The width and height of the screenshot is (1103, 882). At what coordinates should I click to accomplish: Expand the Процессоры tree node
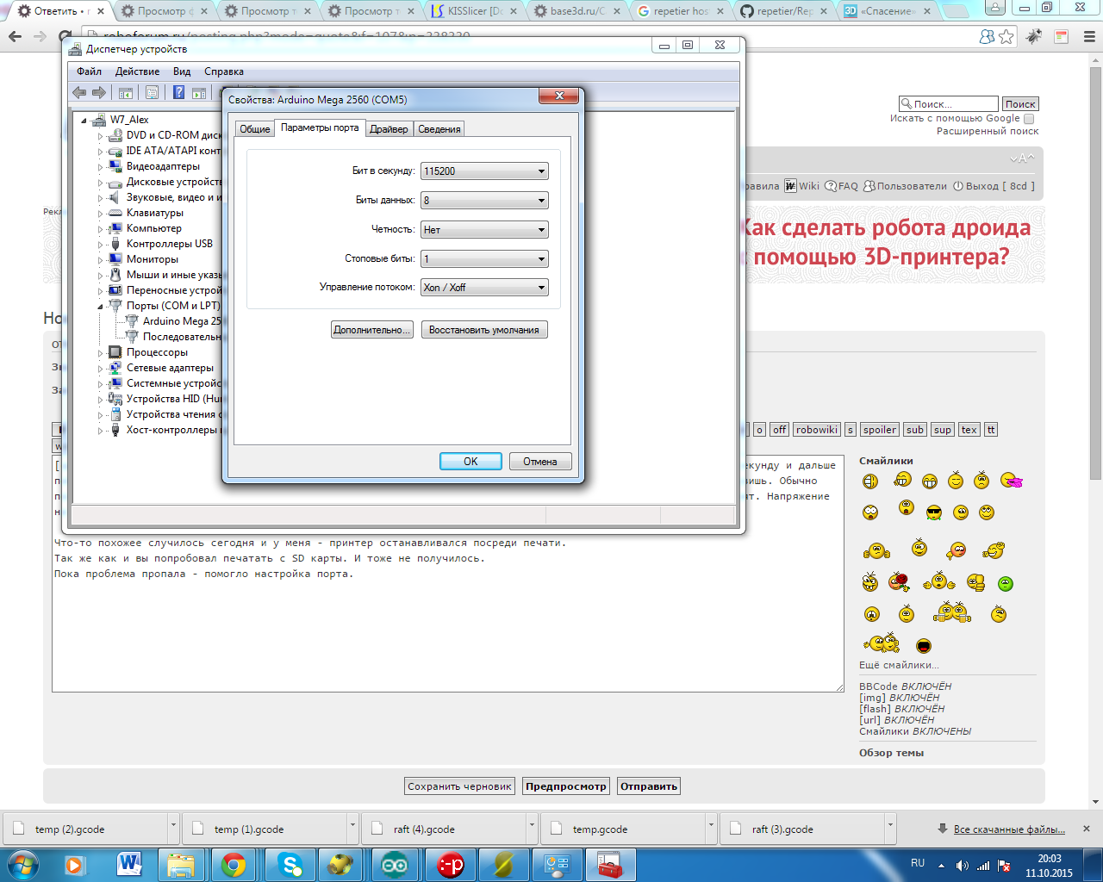pyautogui.click(x=101, y=353)
